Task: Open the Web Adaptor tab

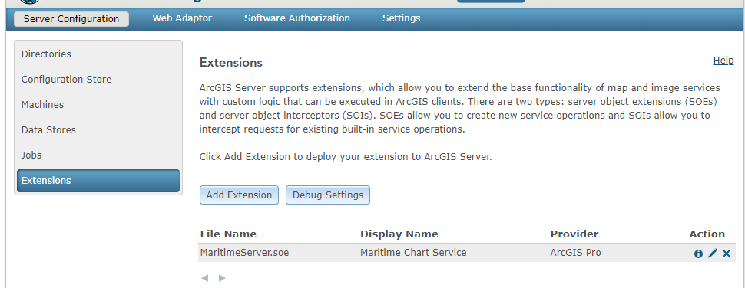Action: click(x=182, y=18)
